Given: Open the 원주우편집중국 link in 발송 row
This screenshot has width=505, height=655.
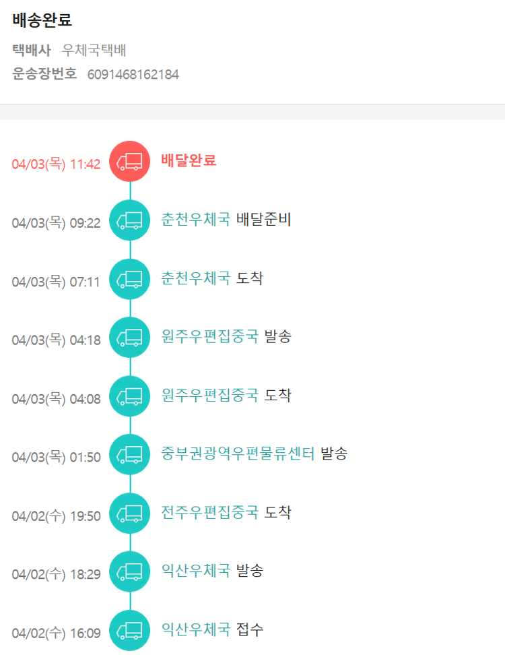Looking at the screenshot, I should click(x=210, y=336).
